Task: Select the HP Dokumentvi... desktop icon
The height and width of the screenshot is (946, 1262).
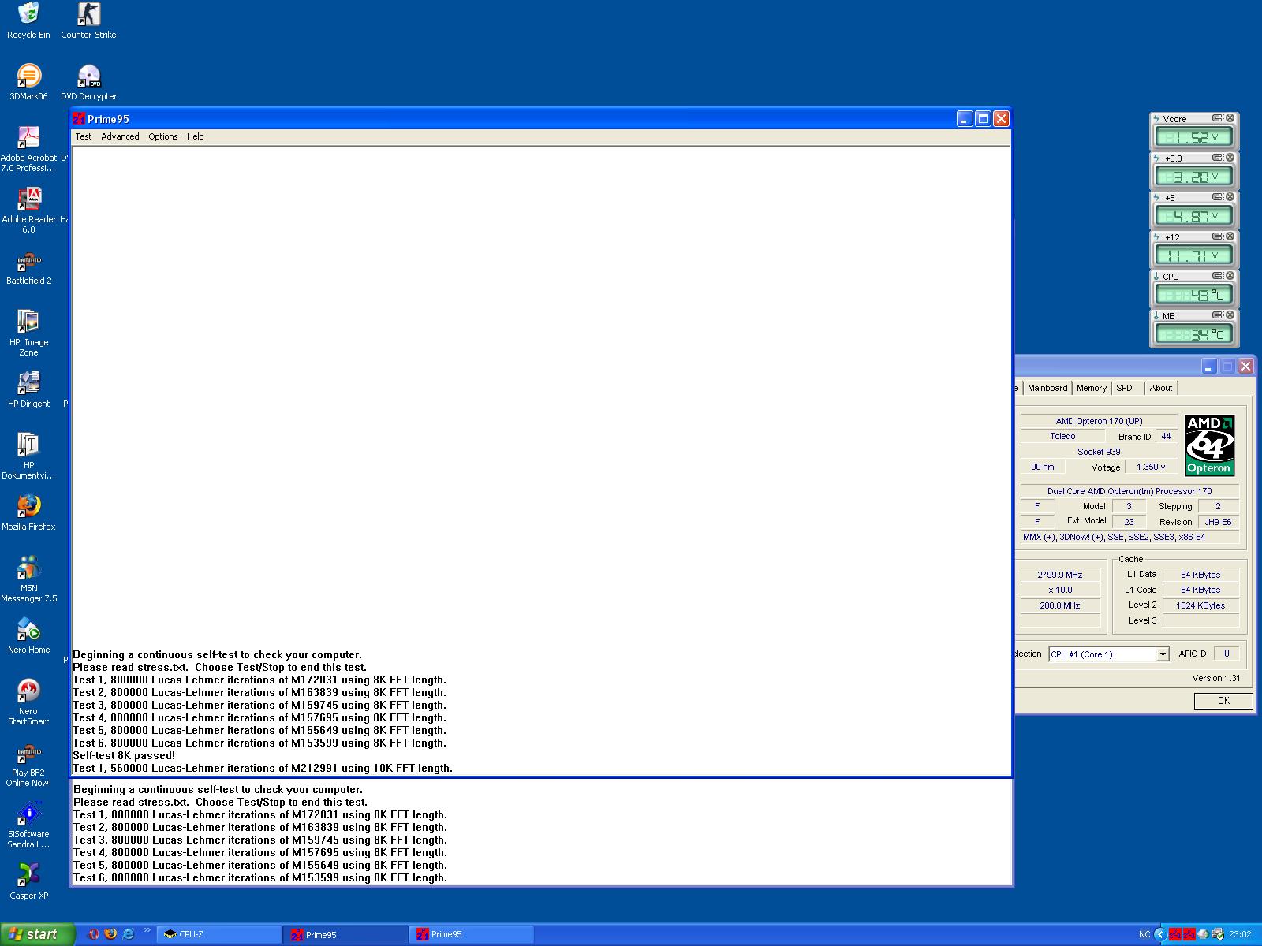Action: tap(28, 456)
